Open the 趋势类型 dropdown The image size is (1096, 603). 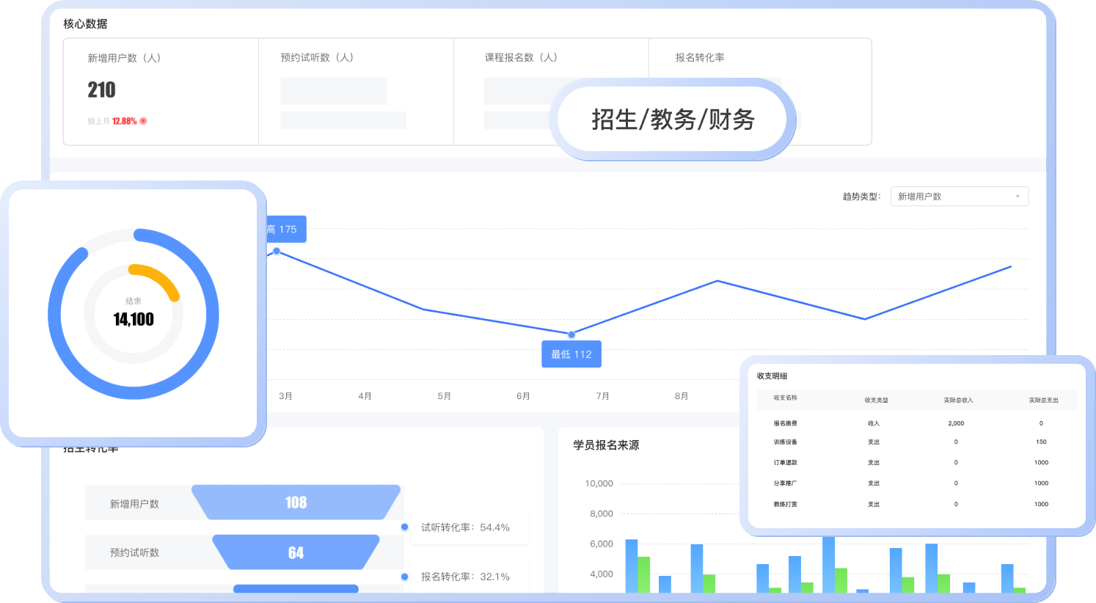[959, 197]
